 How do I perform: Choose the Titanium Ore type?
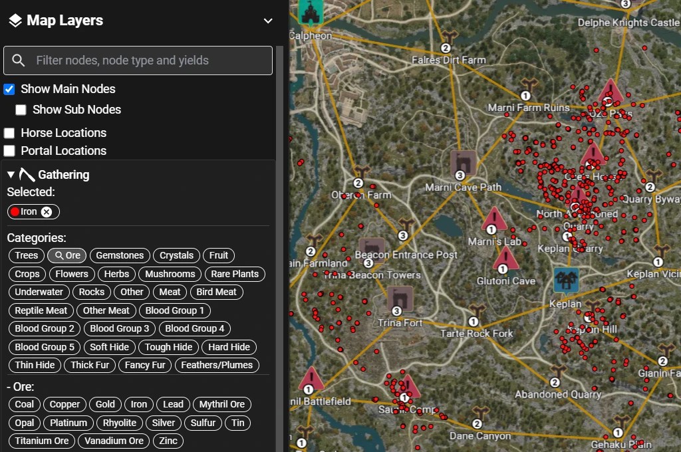(42, 441)
